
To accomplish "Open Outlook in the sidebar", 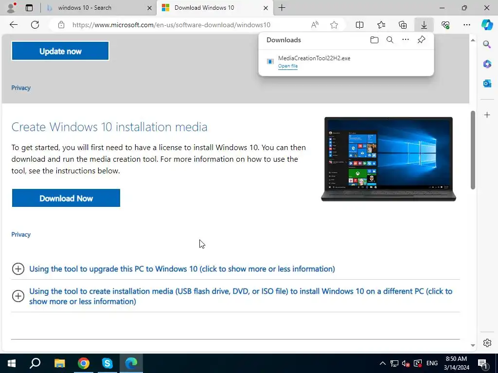I will [487, 83].
